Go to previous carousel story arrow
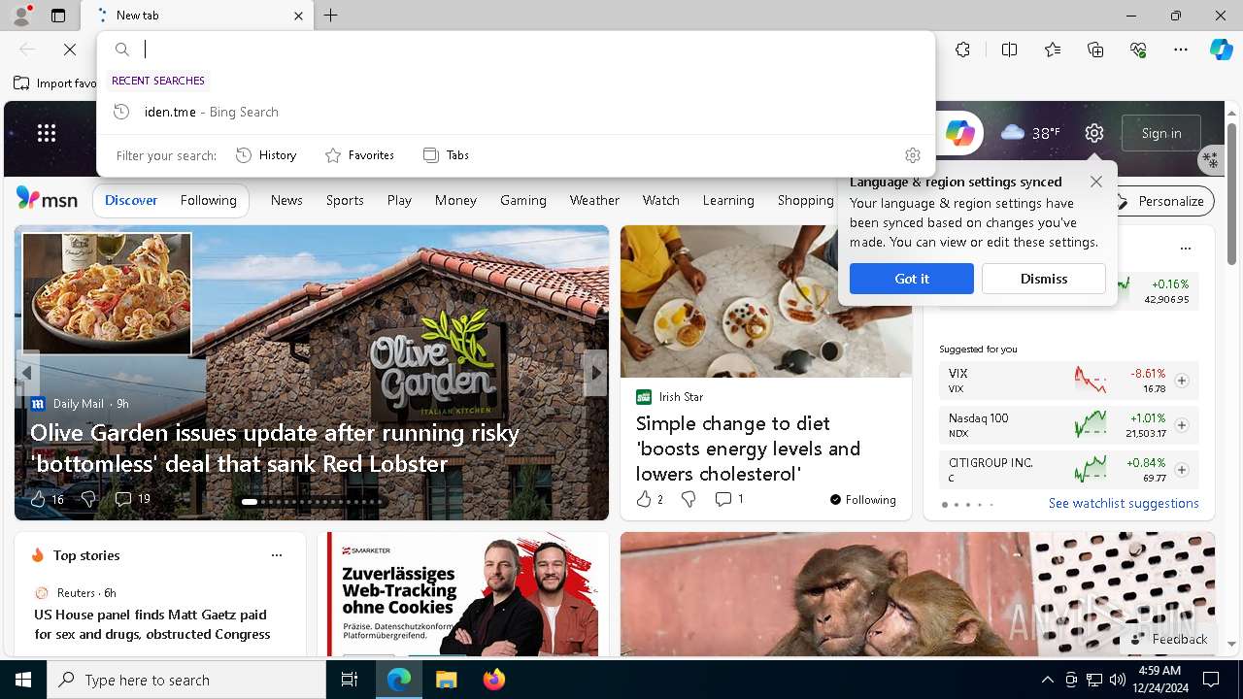 27,373
